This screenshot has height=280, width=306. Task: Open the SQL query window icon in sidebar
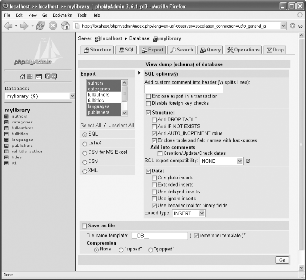[38, 76]
